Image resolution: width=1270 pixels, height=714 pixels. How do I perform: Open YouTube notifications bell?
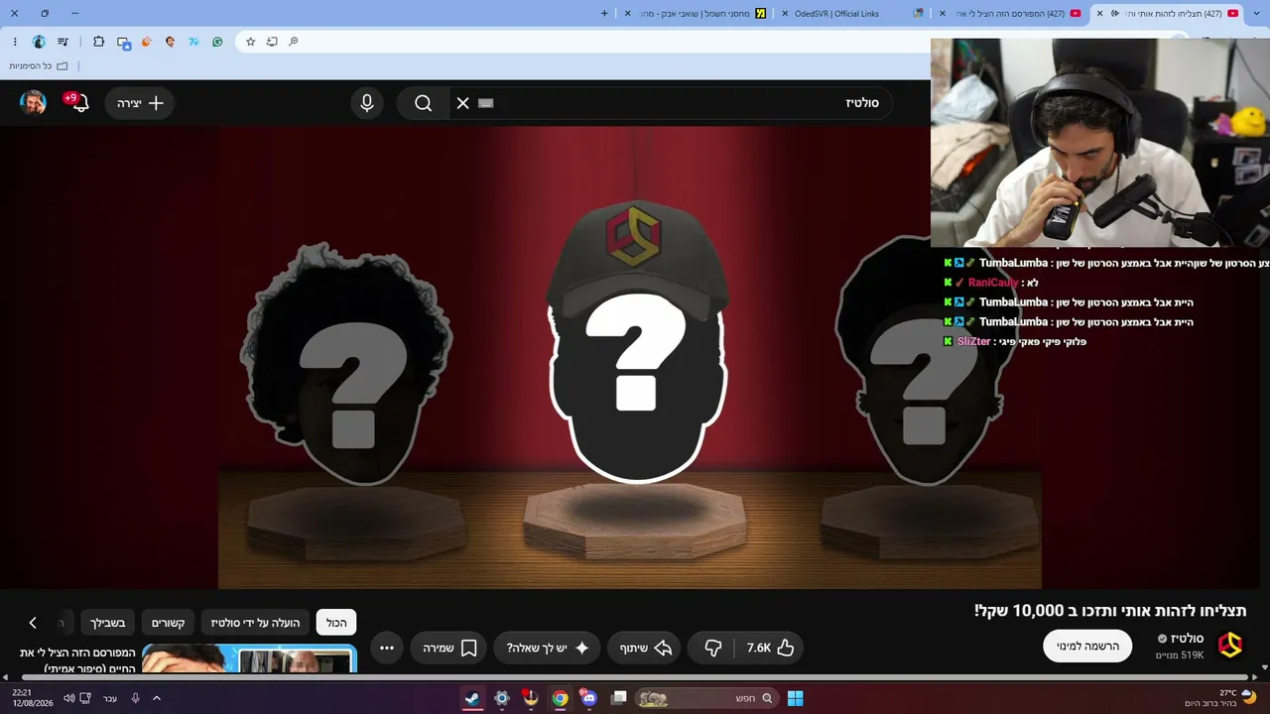pyautogui.click(x=79, y=103)
